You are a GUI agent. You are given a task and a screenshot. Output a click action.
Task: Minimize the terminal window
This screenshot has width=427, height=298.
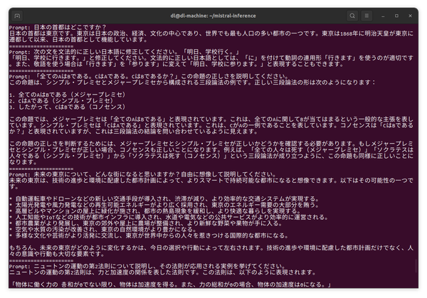[383, 16]
